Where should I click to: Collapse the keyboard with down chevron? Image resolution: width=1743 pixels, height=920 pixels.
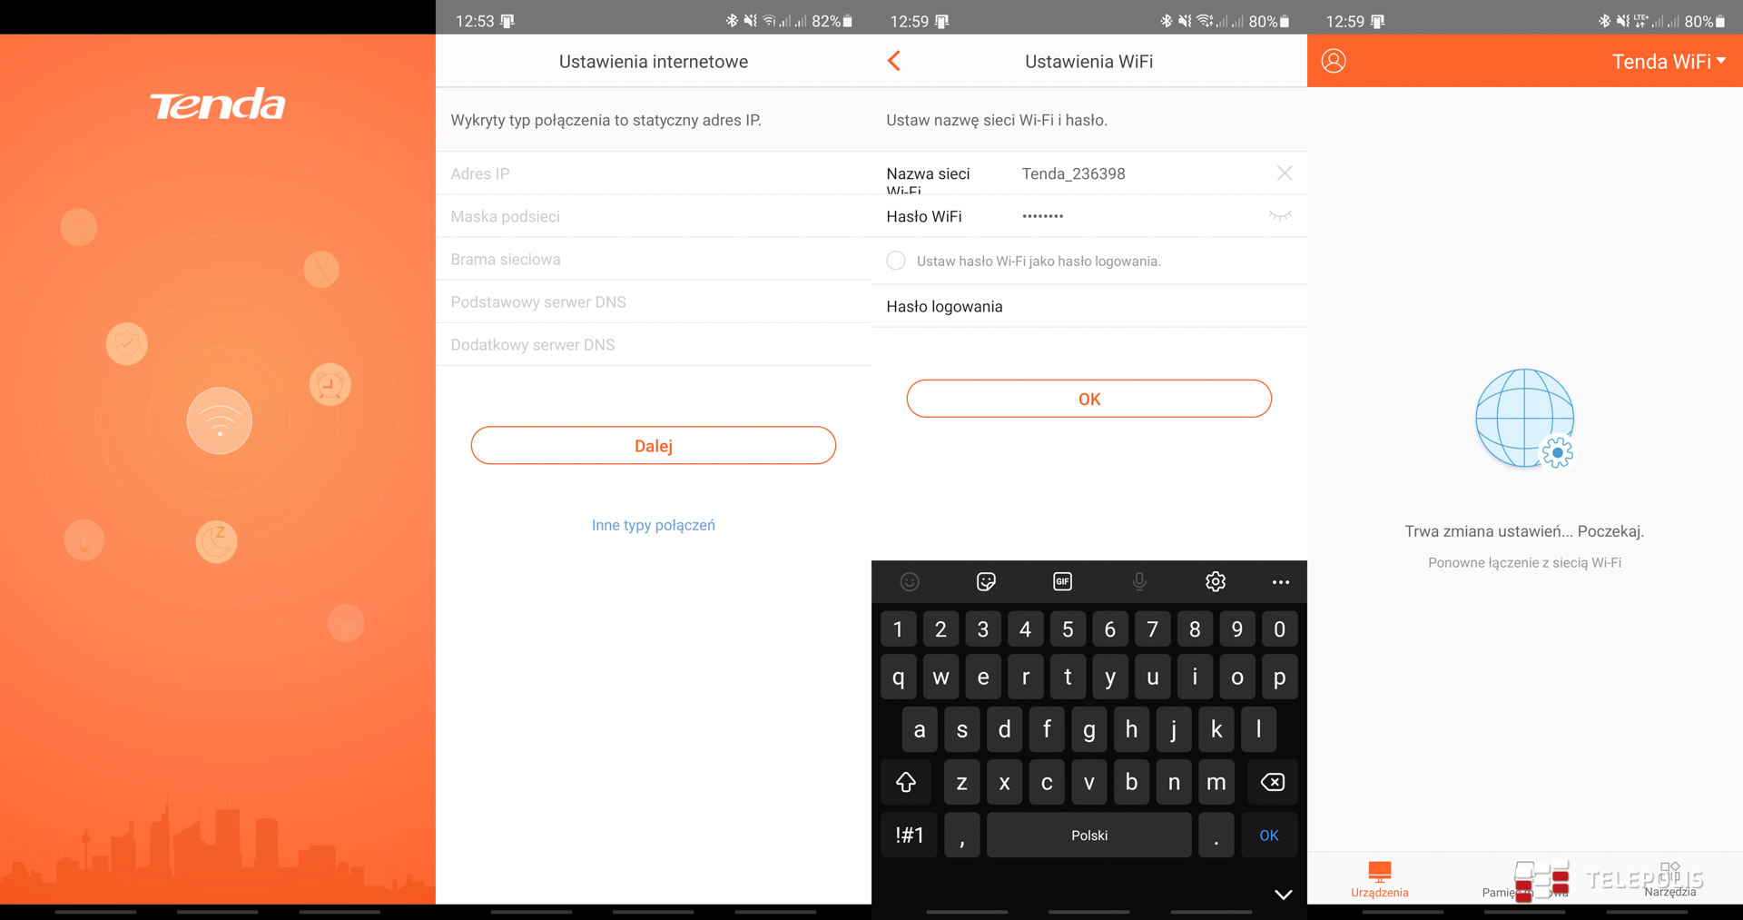1283,895
